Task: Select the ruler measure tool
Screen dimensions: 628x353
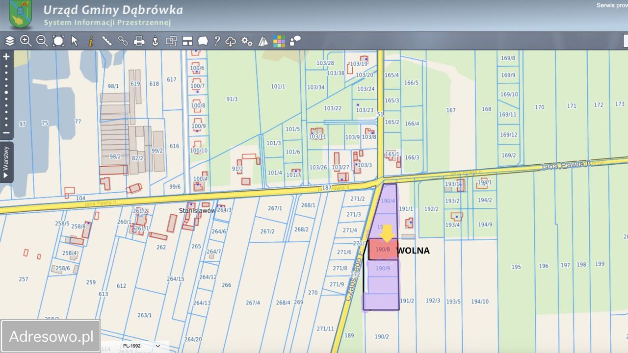Action: 107,41
